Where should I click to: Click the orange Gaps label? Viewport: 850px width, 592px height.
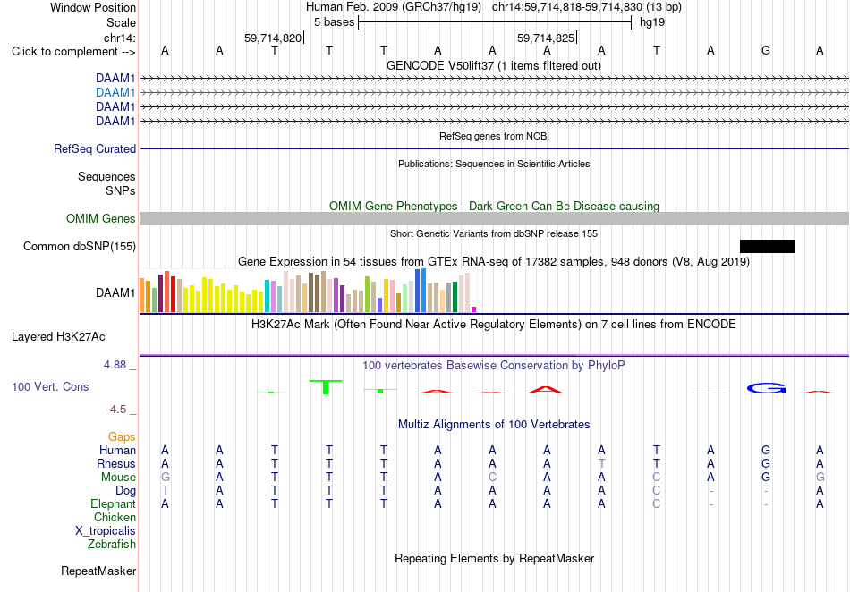(x=122, y=436)
